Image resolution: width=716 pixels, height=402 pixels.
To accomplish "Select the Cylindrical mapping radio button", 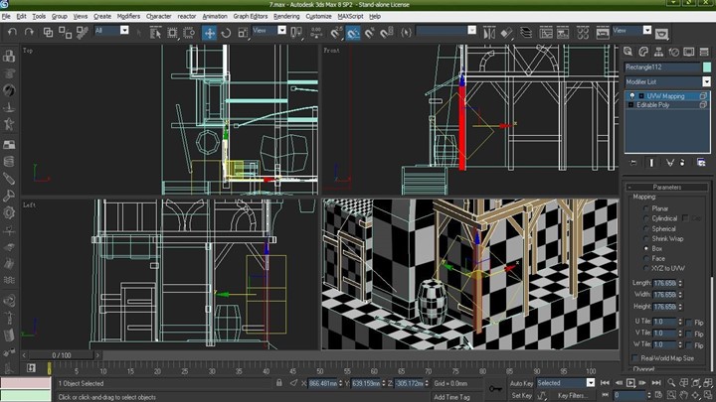I will pos(645,218).
